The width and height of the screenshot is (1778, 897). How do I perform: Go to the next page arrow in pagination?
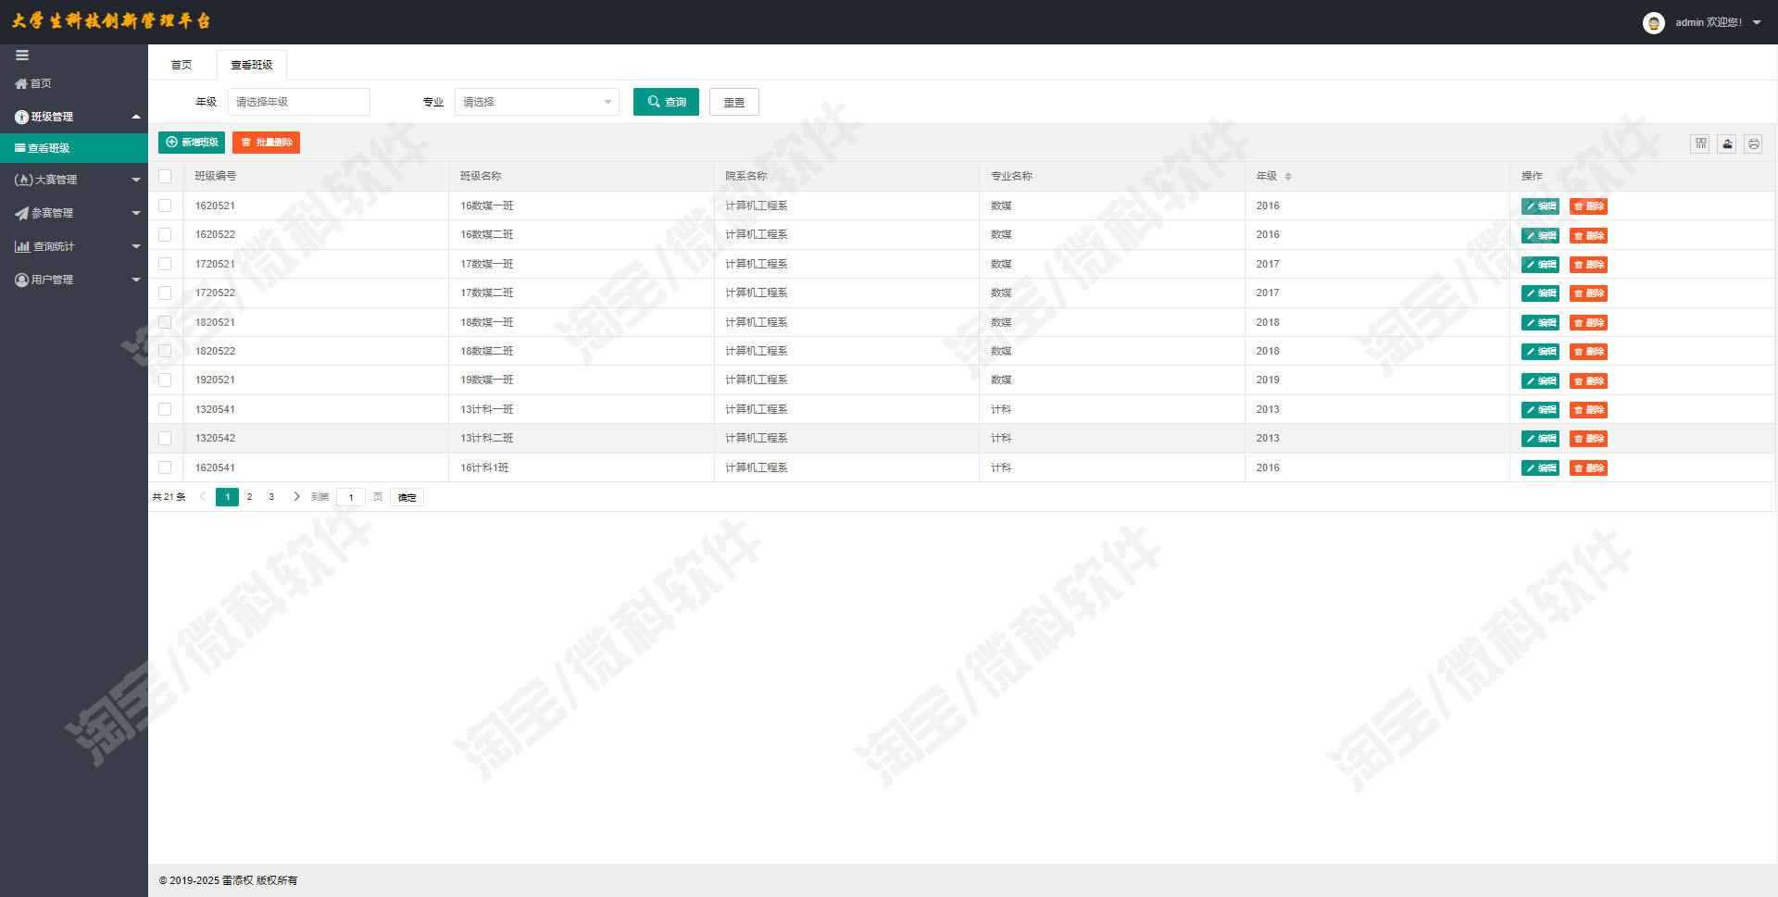296,497
